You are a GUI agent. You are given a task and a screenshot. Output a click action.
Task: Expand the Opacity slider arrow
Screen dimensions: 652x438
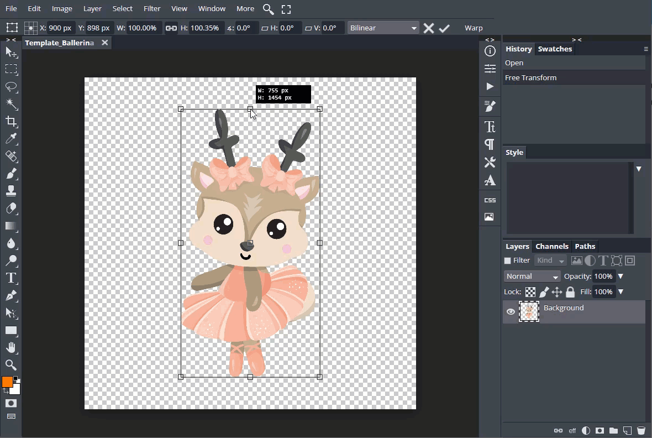click(621, 277)
